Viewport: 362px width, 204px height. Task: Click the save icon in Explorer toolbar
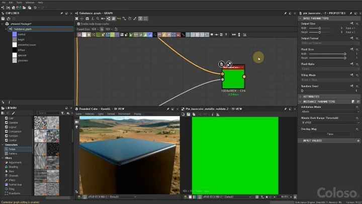pos(3,19)
